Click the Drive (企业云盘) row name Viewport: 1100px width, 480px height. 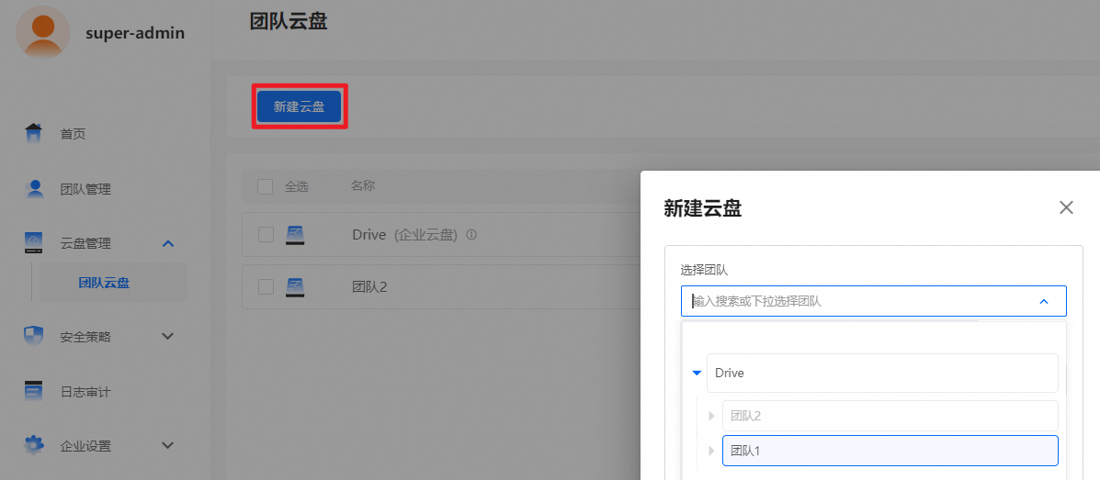coord(404,235)
